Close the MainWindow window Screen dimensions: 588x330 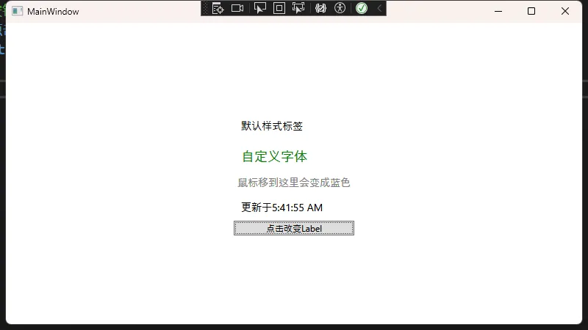tap(565, 11)
